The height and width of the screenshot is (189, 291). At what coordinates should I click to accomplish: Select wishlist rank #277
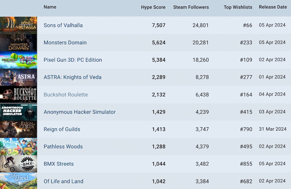point(246,77)
